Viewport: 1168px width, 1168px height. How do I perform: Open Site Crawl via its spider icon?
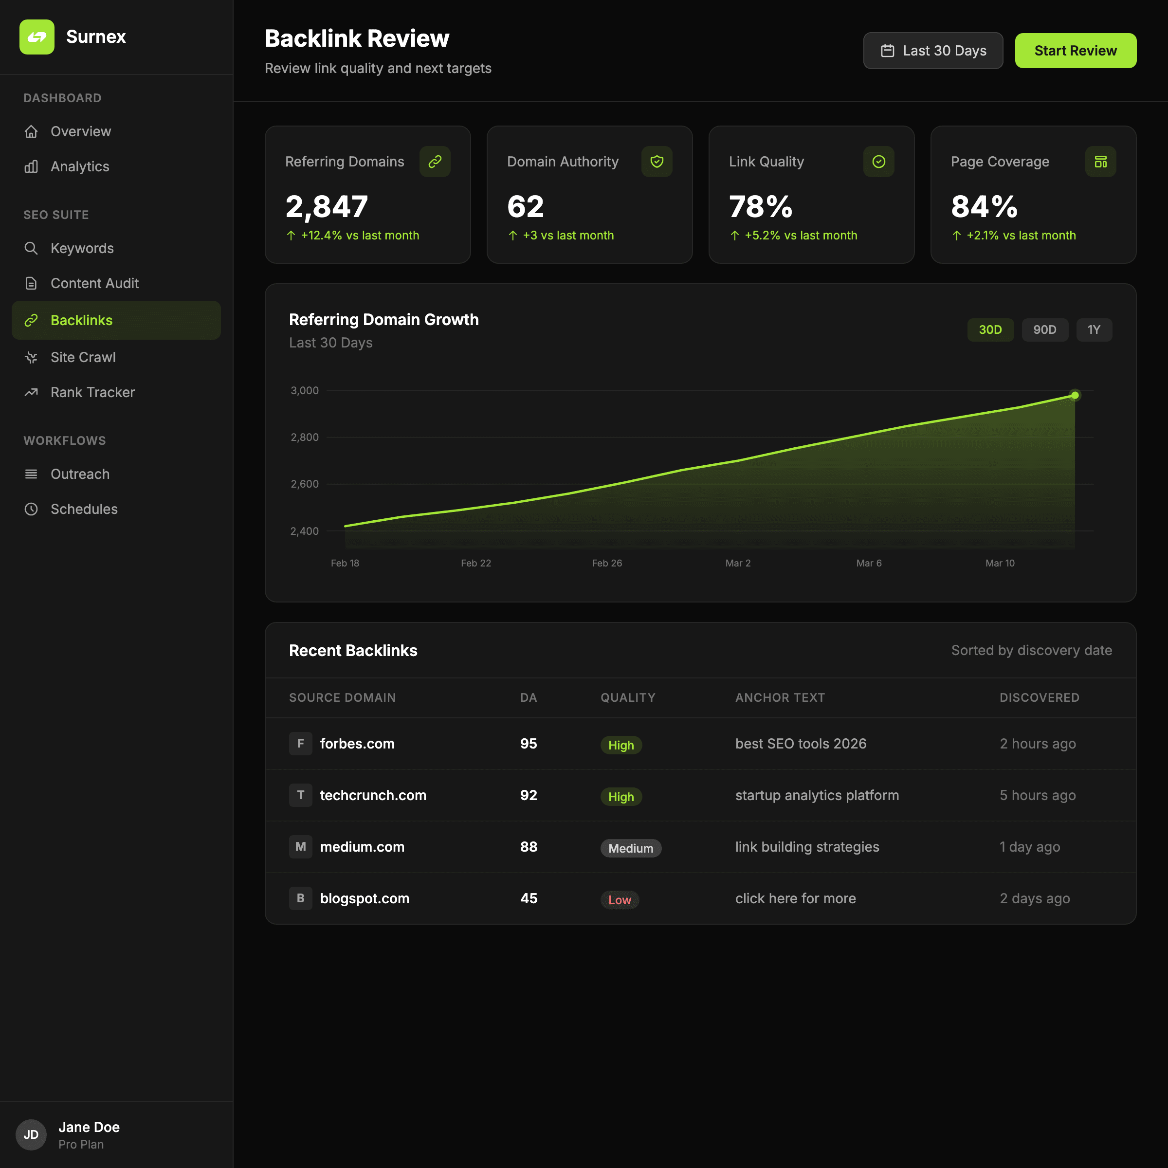point(32,357)
